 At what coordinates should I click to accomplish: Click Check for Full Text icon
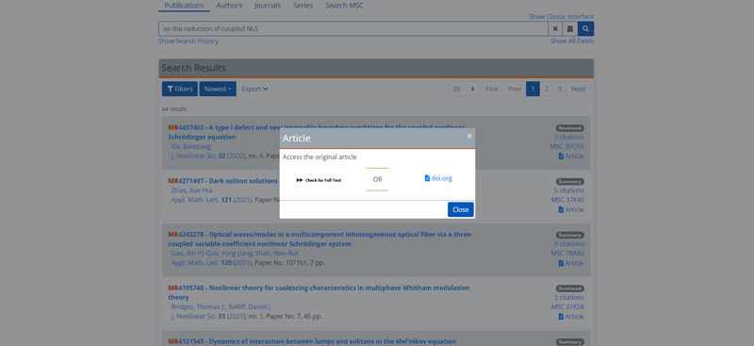point(319,180)
